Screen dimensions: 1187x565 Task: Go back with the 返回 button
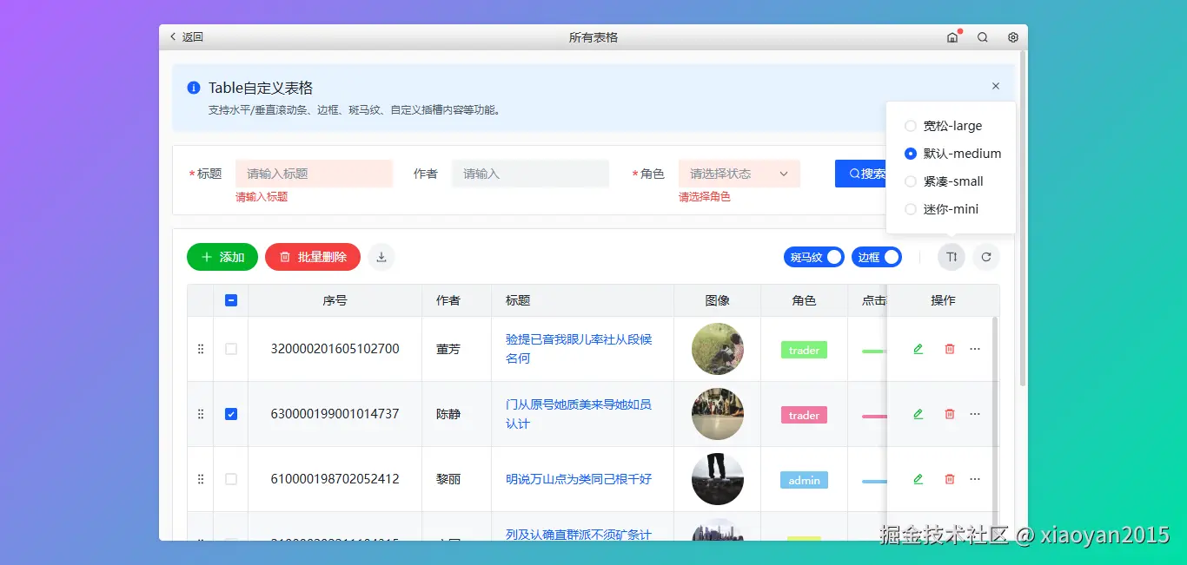coord(186,37)
